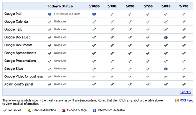Click Google Documents checkmark for 3/6/09
Viewport: 196px width, 115px height.
(x=166, y=46)
